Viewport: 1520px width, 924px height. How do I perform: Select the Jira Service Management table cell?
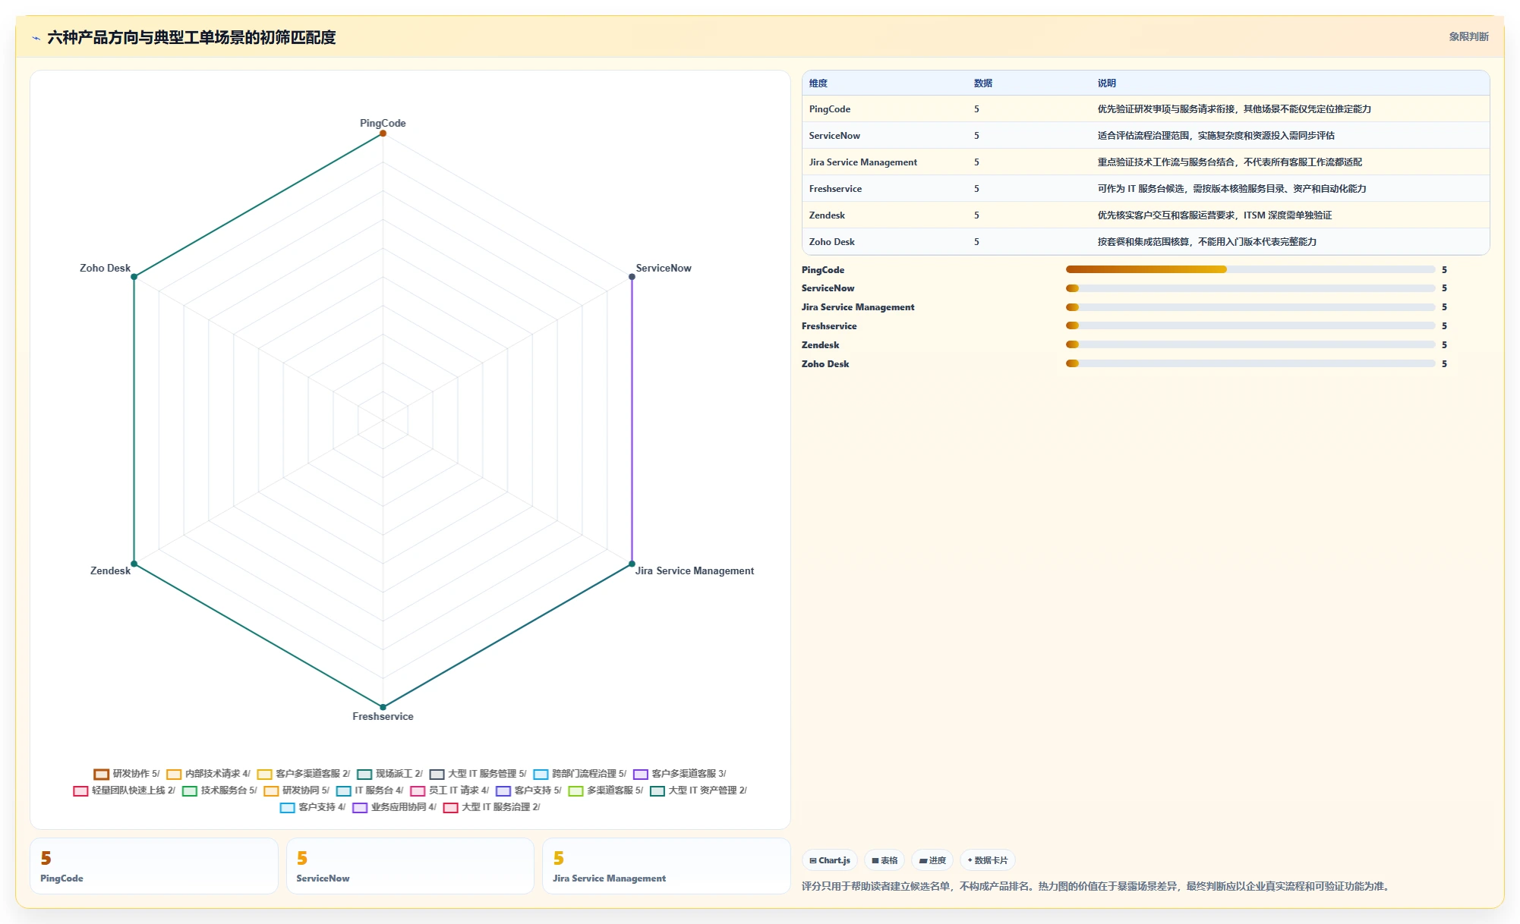coord(862,162)
